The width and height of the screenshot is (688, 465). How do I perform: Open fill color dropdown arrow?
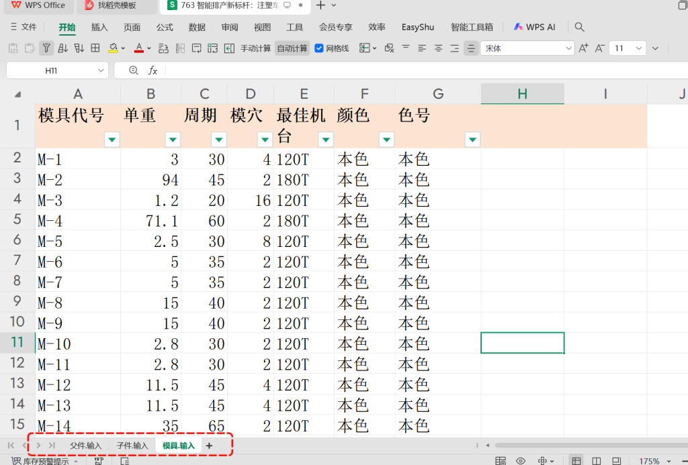coord(124,49)
